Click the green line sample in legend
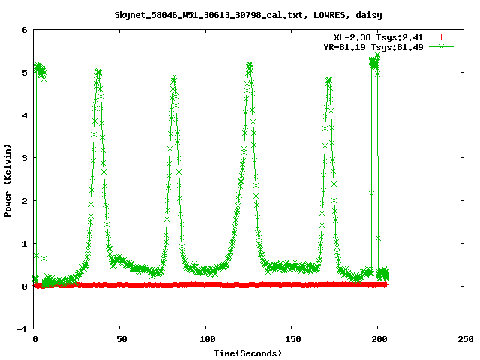Viewport: 480px width, 360px height. (x=442, y=46)
